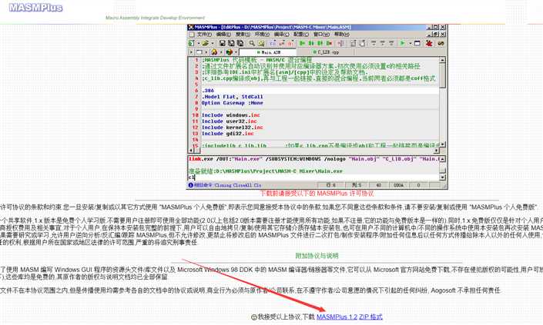Viewport: 543px width, 325px height.
Task: Click the red bug debug icon
Action: click(429, 43)
